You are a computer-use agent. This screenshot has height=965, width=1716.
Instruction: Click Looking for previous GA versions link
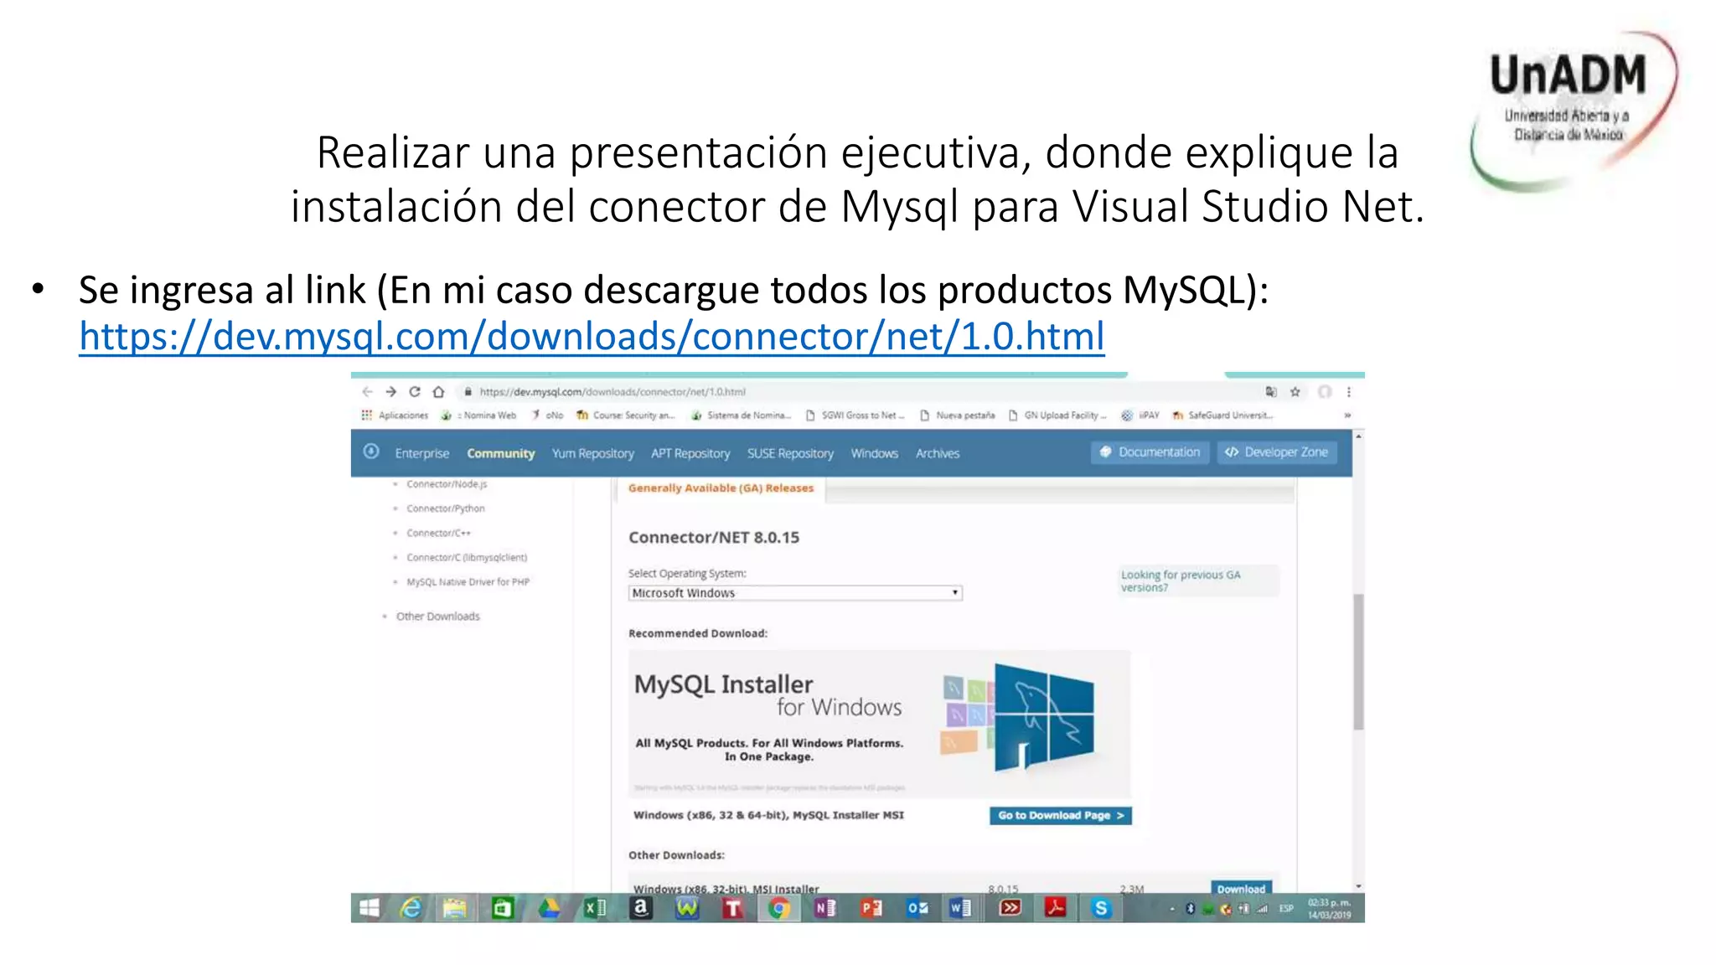[1181, 581]
